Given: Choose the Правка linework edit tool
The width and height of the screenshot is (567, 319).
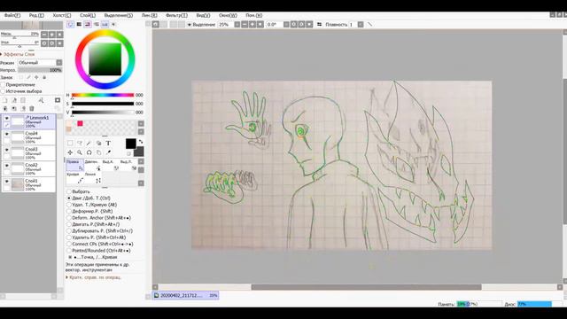Looking at the screenshot, I should point(74,165).
